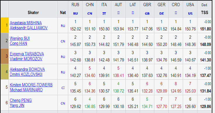
Task: Open Yang JIN skater link
Action: [x=17, y=105]
